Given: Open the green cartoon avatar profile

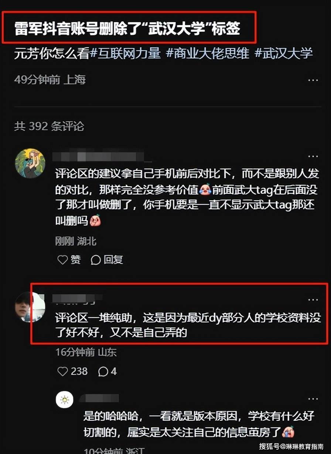Looking at the screenshot, I should (30, 163).
